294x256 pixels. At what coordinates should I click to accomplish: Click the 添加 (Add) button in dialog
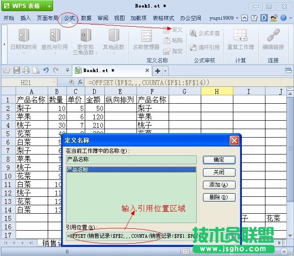219,185
